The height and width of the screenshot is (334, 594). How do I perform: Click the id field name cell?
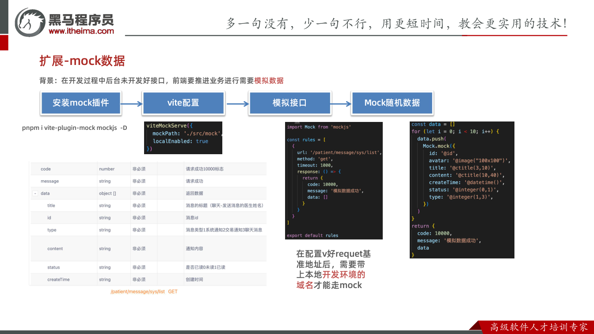[x=49, y=218]
